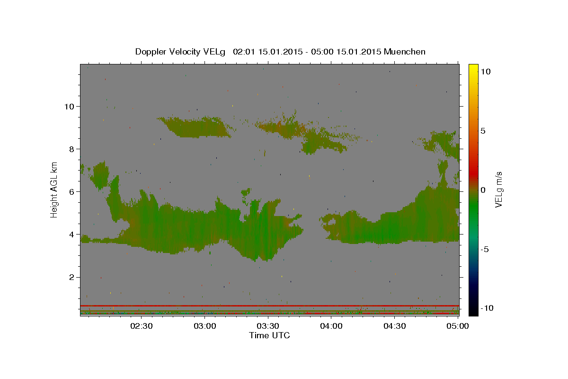Screen dimensions: 568x379
Task: Click the '04:30' time tick label
Action: pyautogui.click(x=394, y=326)
